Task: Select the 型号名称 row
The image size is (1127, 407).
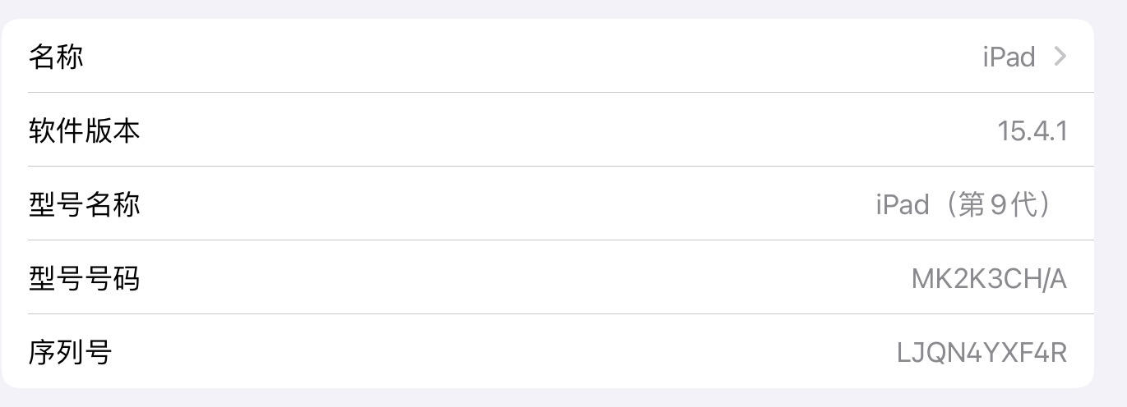Action: 559,204
